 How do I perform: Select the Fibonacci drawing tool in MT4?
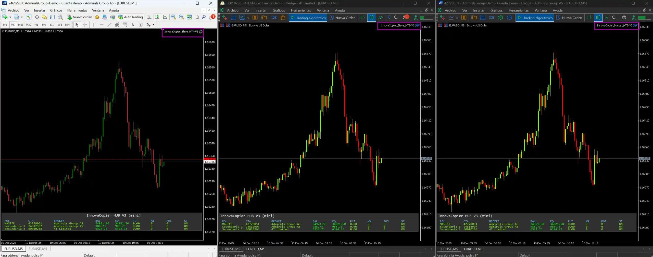tap(125, 25)
